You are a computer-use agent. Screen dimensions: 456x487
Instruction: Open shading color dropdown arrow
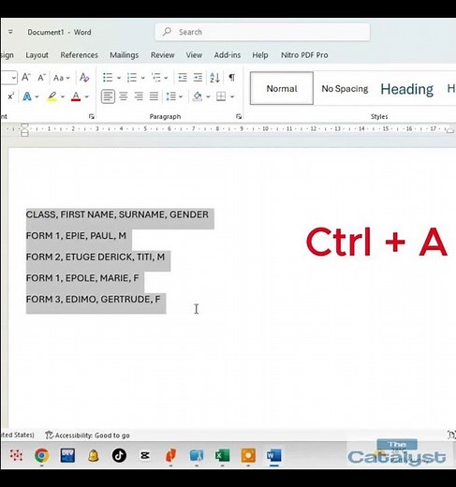click(208, 96)
